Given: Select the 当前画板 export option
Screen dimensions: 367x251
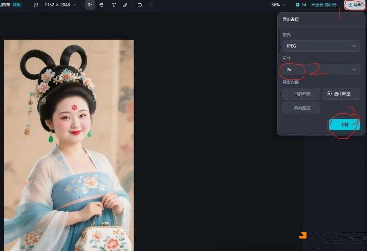Looking at the screenshot, I should click(301, 94).
